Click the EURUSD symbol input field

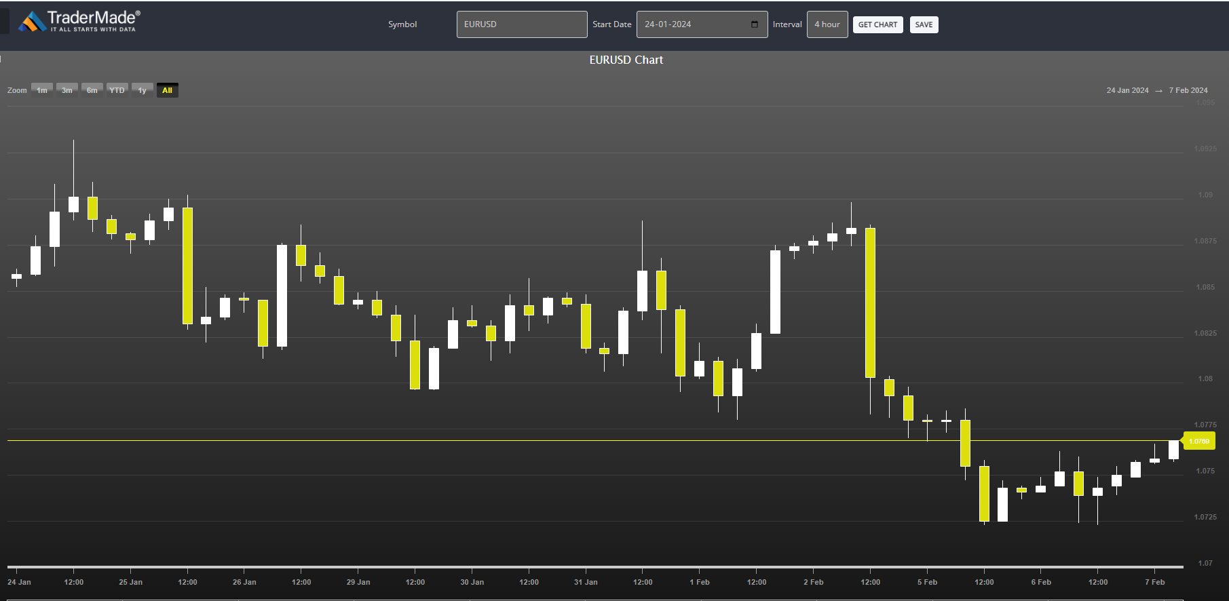pos(522,24)
